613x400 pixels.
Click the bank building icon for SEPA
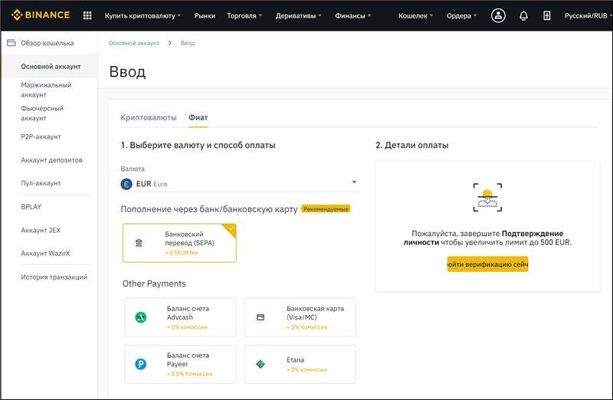pyautogui.click(x=139, y=243)
